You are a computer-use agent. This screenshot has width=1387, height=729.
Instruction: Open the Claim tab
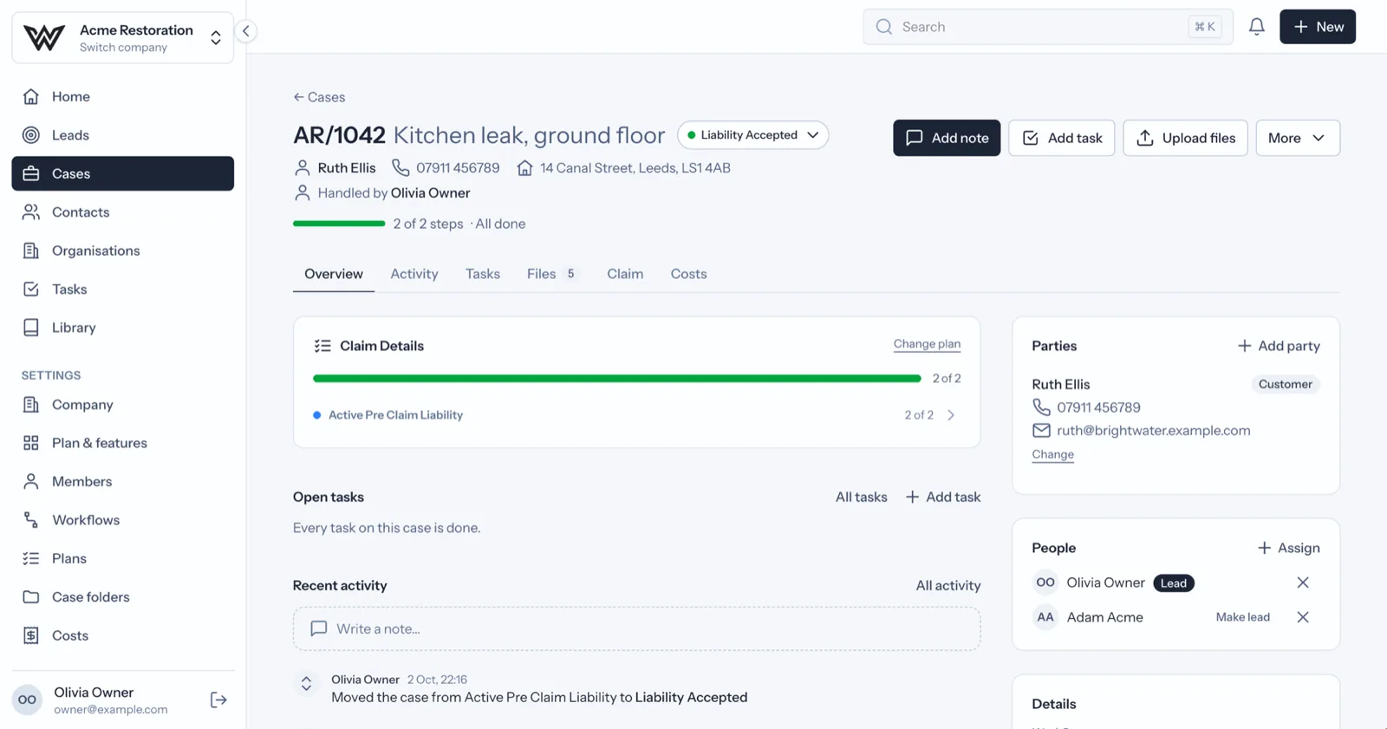pyautogui.click(x=625, y=274)
